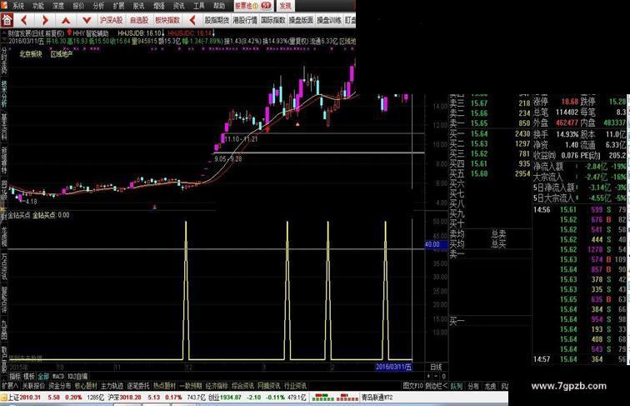Screen dimensions: 630x406
Task: Click the 2016/03/11/五 date marker
Action: [393, 367]
